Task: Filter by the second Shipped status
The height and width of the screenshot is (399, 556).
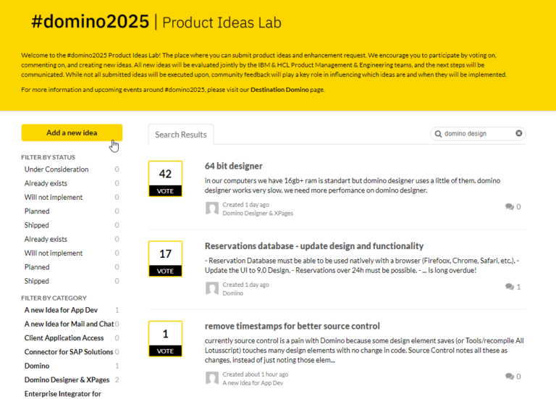Action: tap(36, 281)
